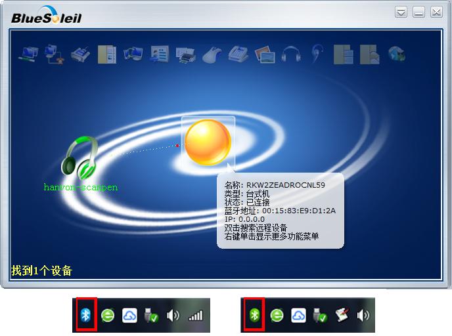
Task: Click the network signal bars tray icon
Action: pos(195,316)
